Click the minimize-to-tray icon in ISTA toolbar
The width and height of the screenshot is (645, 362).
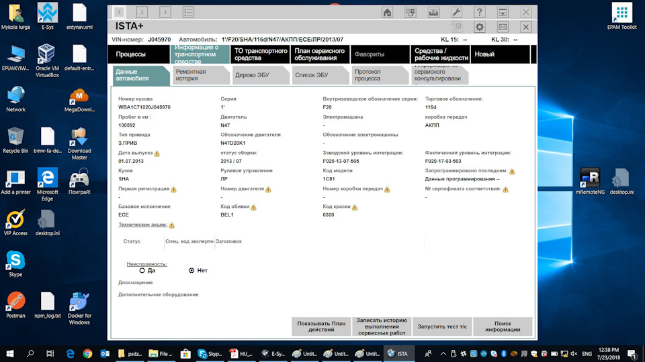tap(503, 12)
